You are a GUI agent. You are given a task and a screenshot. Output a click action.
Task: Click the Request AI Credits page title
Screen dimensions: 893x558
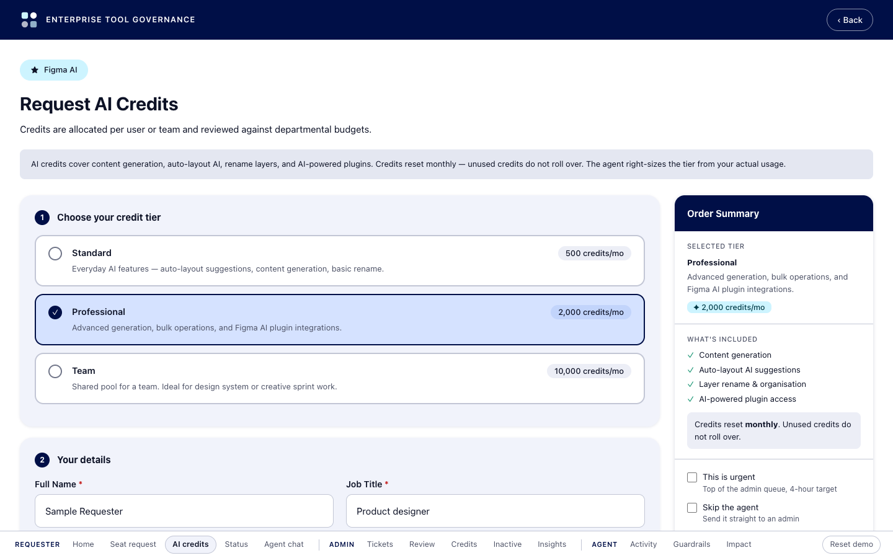[x=99, y=104]
